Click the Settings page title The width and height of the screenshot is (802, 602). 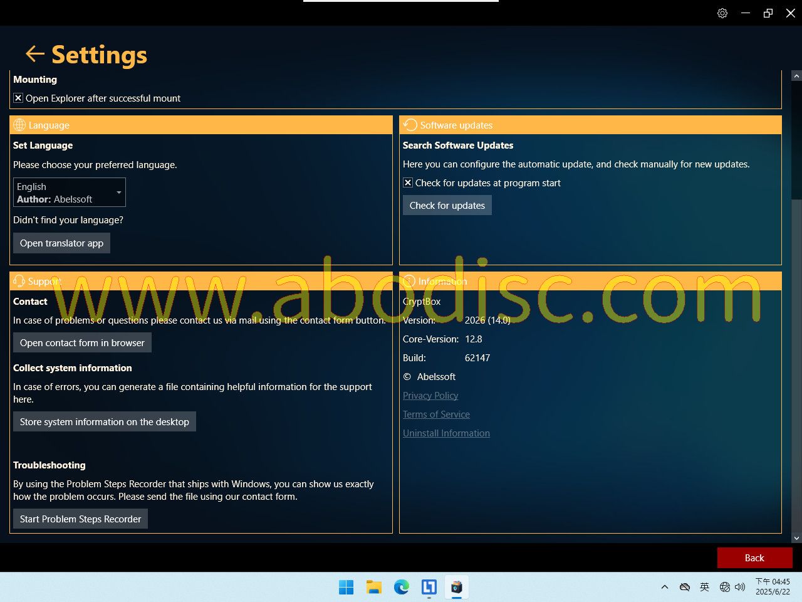[x=99, y=55]
